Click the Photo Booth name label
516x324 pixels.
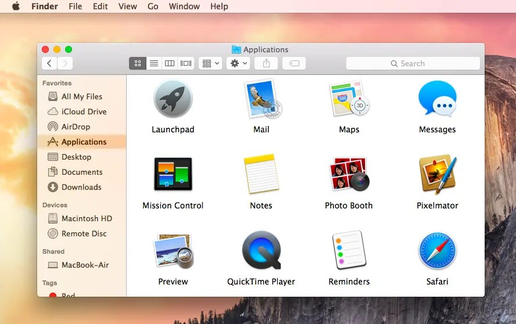349,206
